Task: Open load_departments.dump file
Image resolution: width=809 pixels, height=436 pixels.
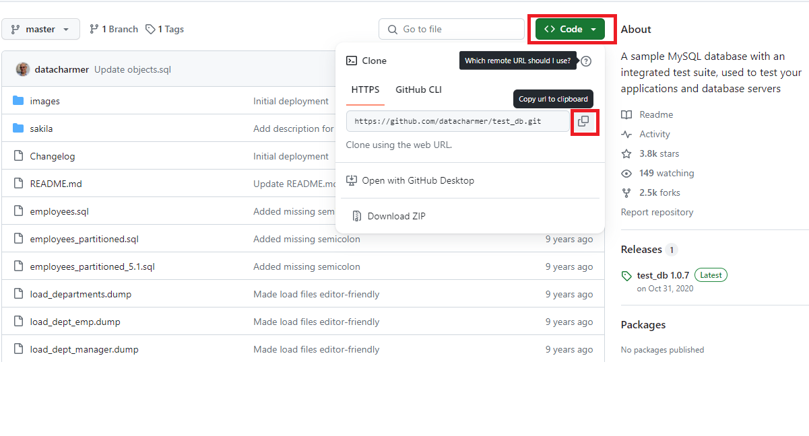Action: click(x=81, y=294)
